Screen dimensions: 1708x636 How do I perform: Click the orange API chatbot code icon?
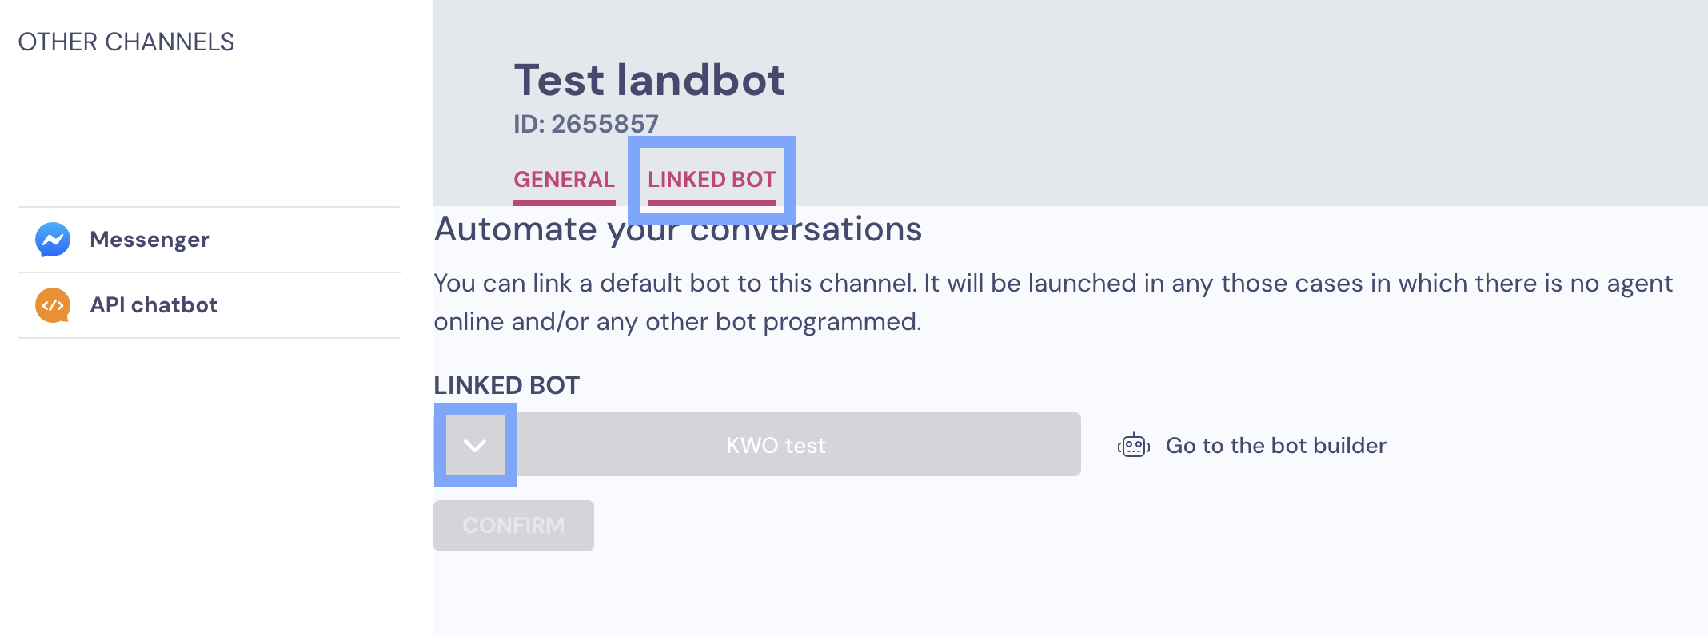click(53, 305)
